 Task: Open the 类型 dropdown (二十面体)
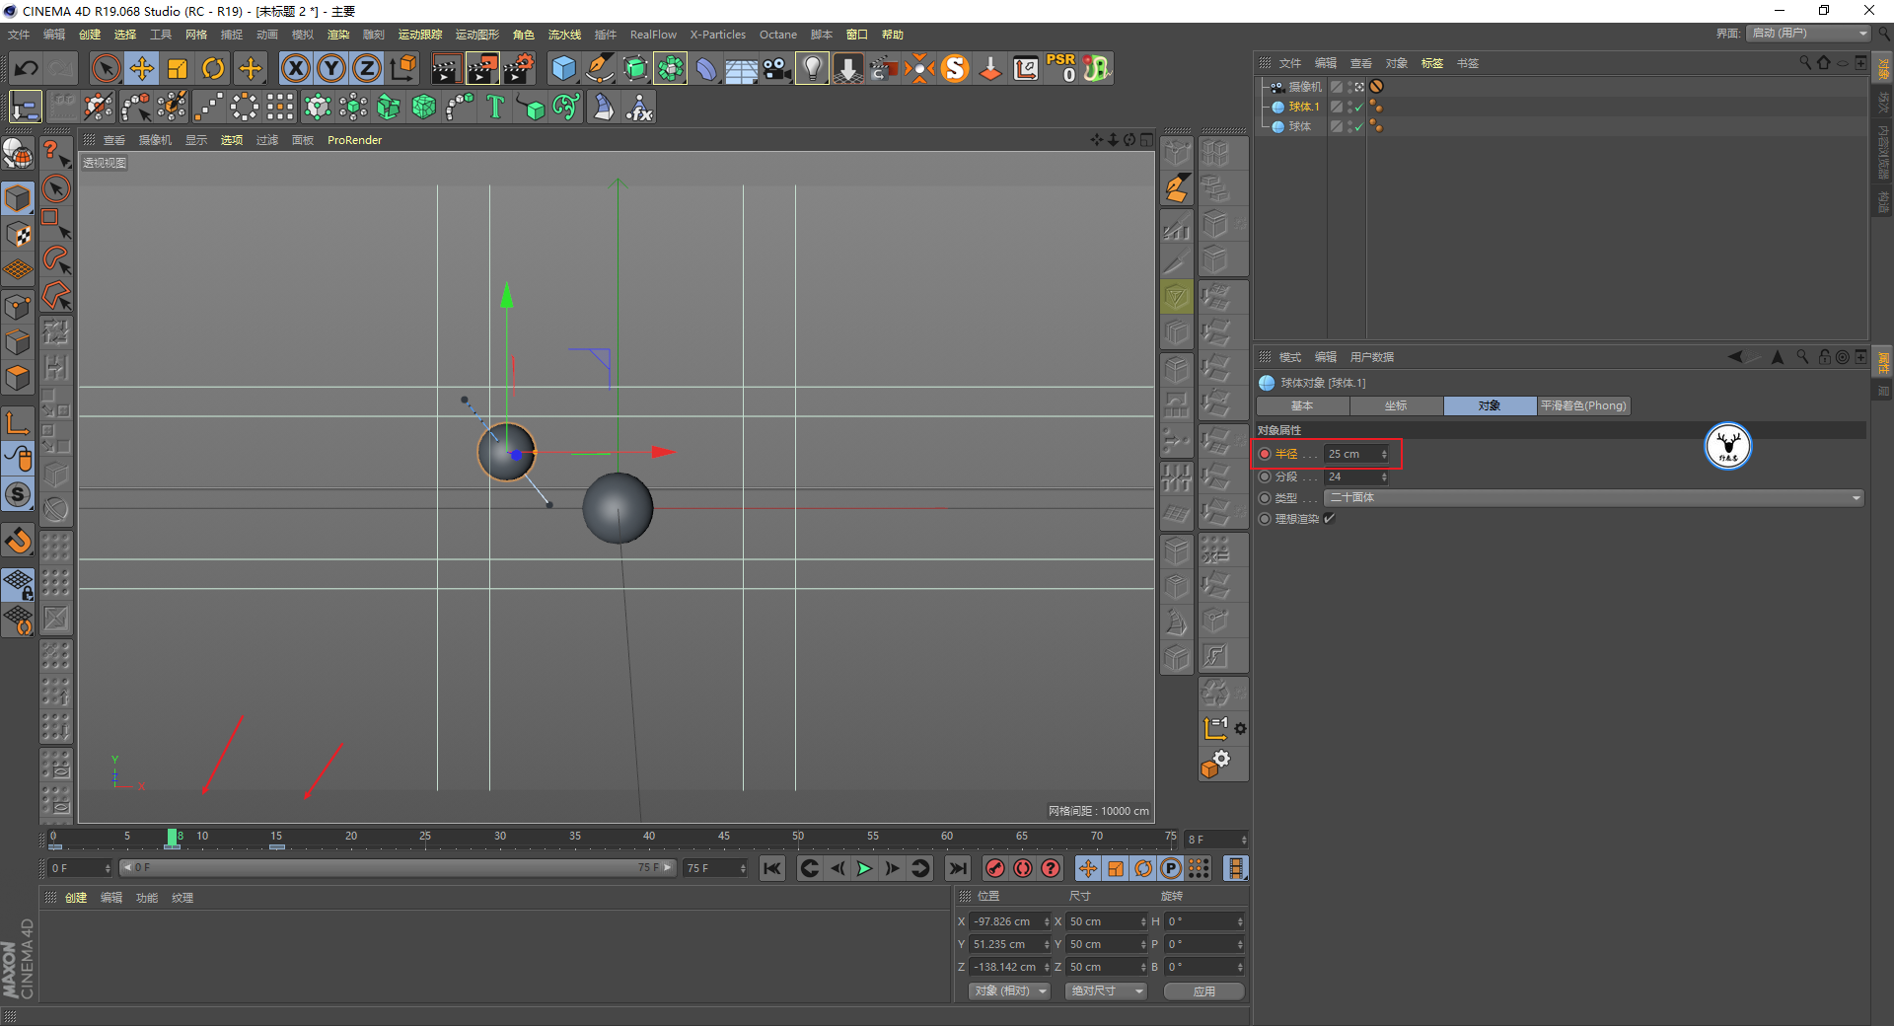(1594, 497)
